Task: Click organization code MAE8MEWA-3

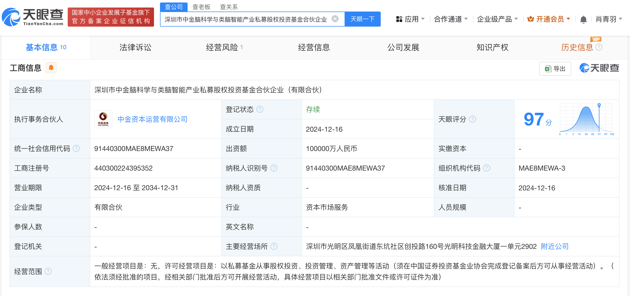Action: coord(542,168)
